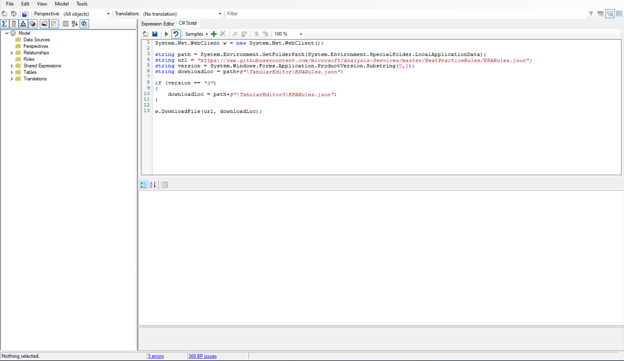Toggle display of columns in the tree

point(14,24)
